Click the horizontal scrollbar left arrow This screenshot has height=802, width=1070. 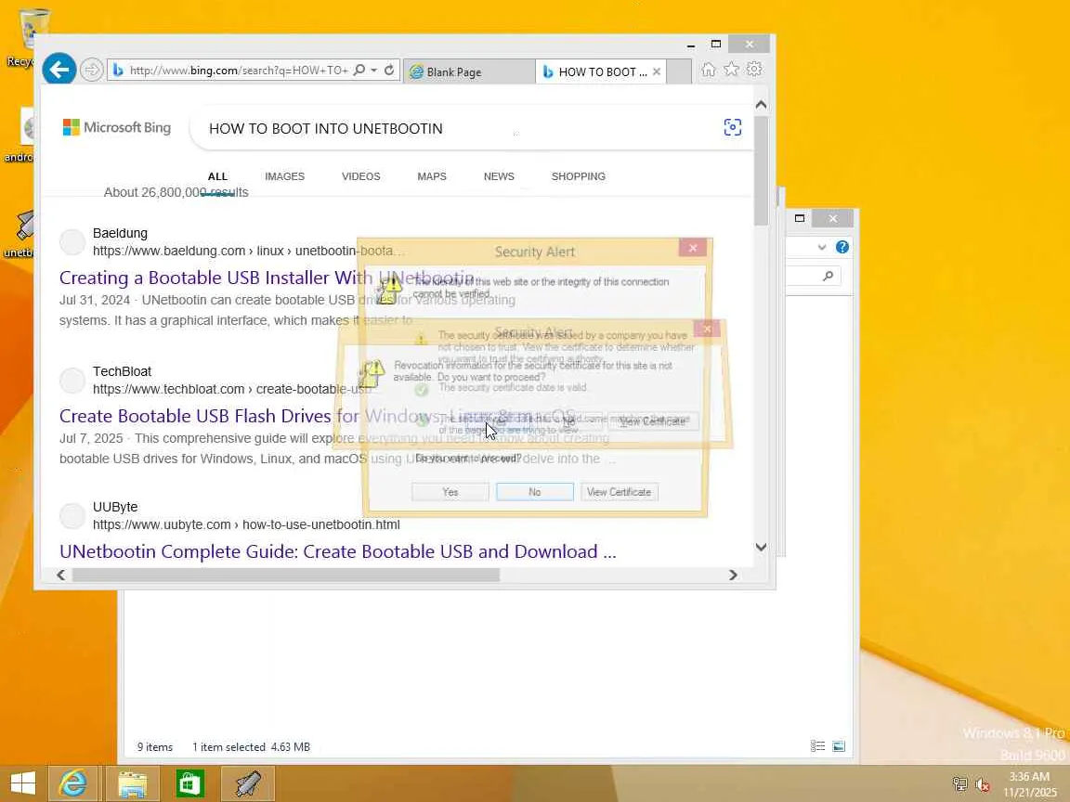coord(60,575)
